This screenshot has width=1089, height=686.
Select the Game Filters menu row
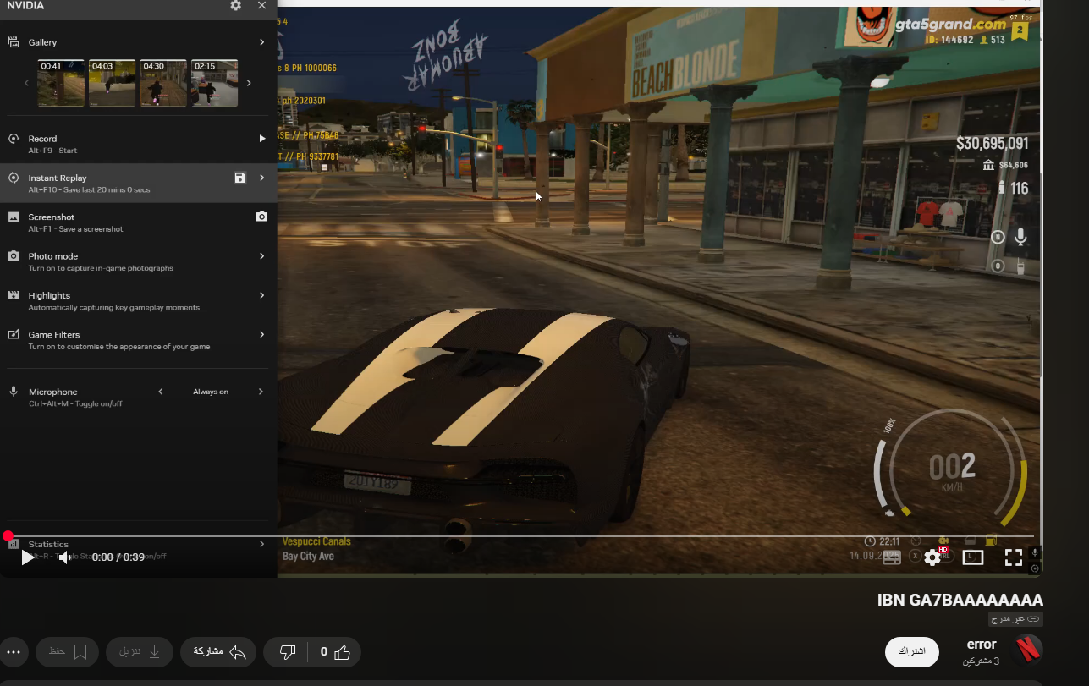coord(138,339)
